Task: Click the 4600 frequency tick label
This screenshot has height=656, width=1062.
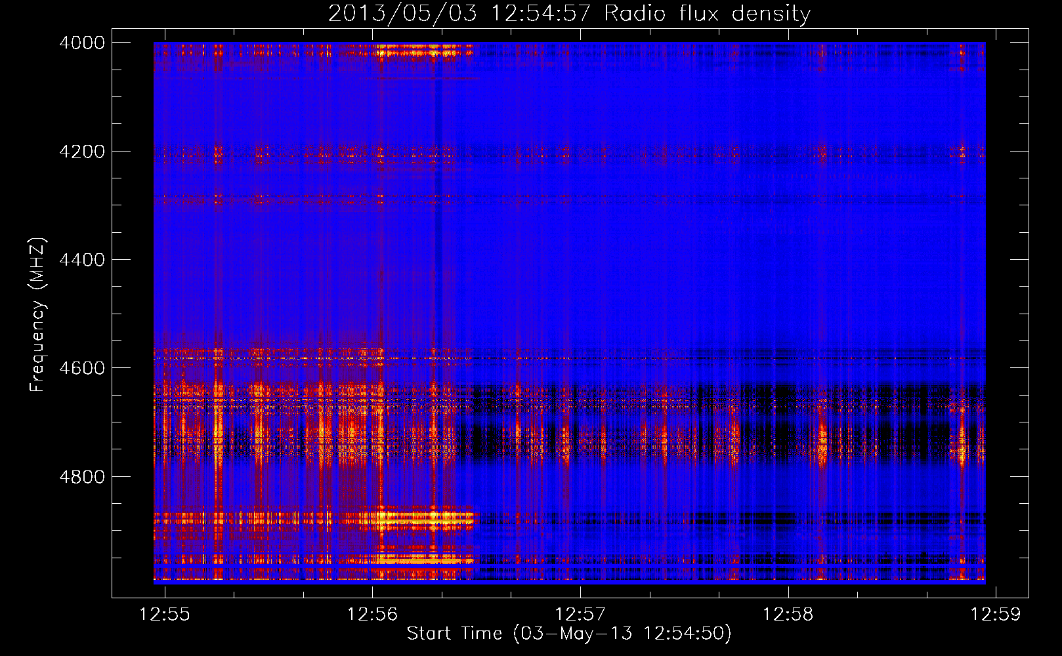Action: pos(82,368)
